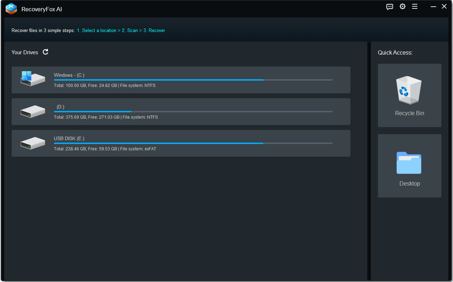This screenshot has height=282, width=453.
Task: Open the settings gear icon
Action: (402, 6)
